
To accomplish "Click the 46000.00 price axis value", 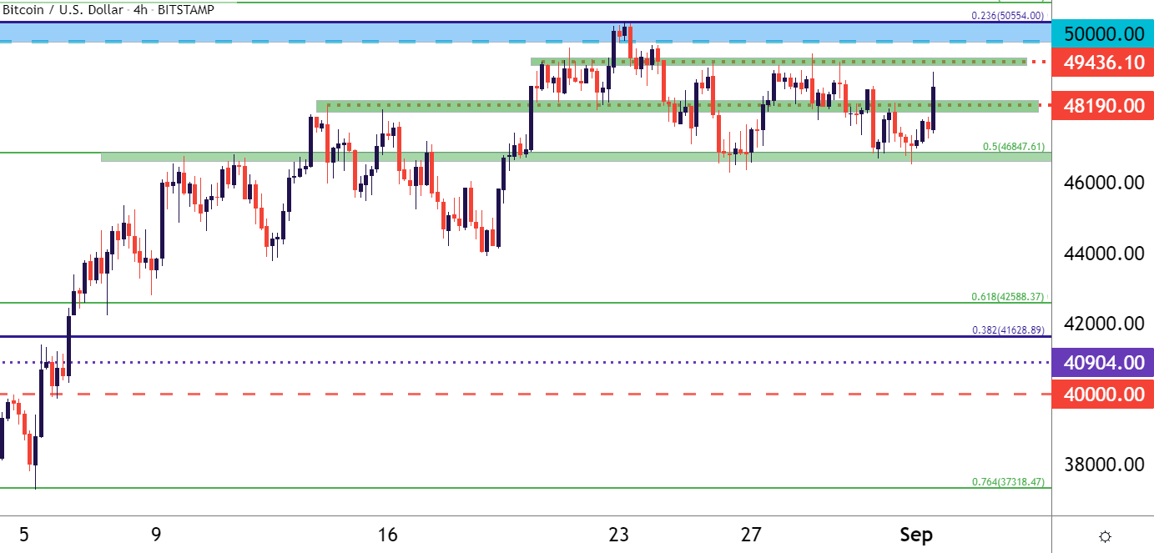I will (x=1103, y=183).
